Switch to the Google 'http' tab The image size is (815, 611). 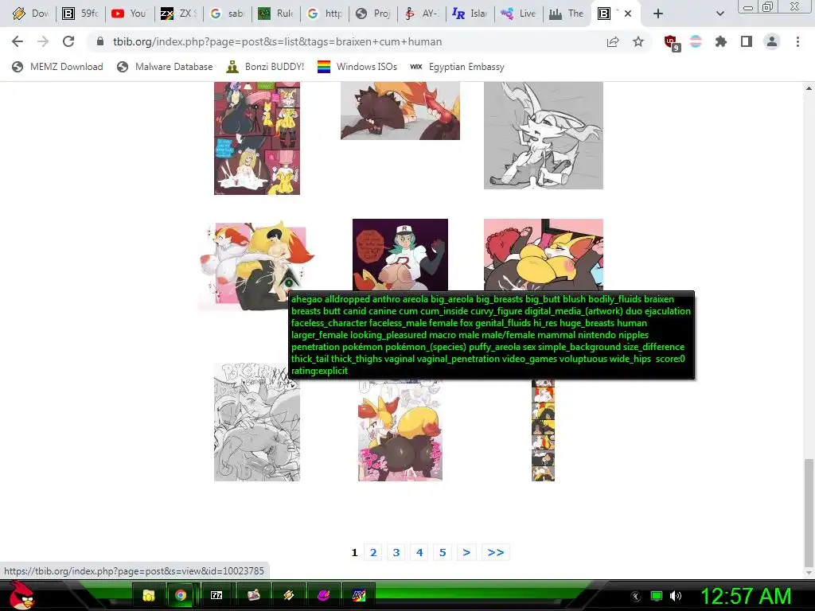pos(326,14)
